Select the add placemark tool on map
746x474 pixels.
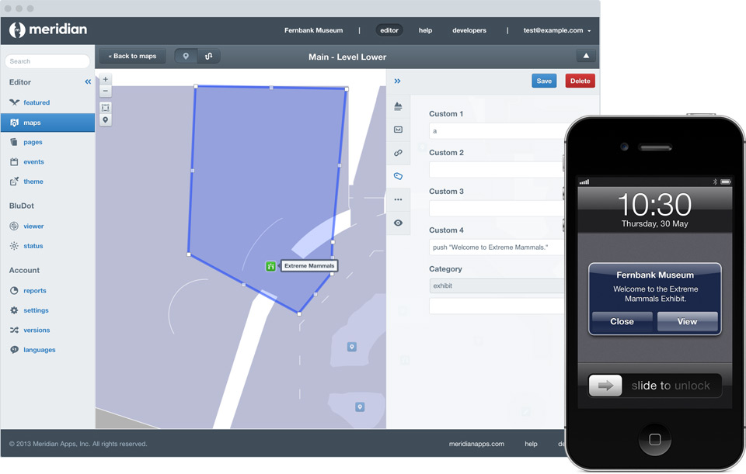click(106, 120)
